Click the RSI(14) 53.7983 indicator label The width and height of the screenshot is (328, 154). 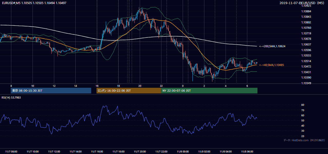pyautogui.click(x=11, y=98)
